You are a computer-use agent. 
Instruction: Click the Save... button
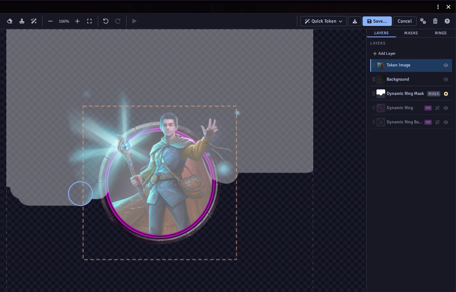(377, 21)
